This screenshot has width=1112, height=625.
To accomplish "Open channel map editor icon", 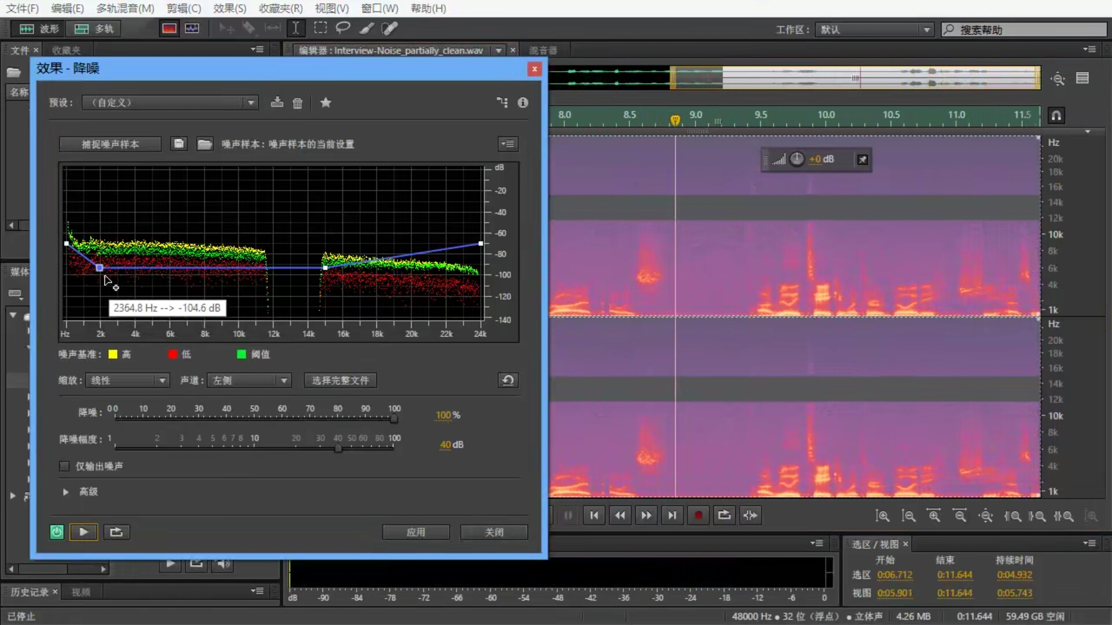I will [502, 102].
